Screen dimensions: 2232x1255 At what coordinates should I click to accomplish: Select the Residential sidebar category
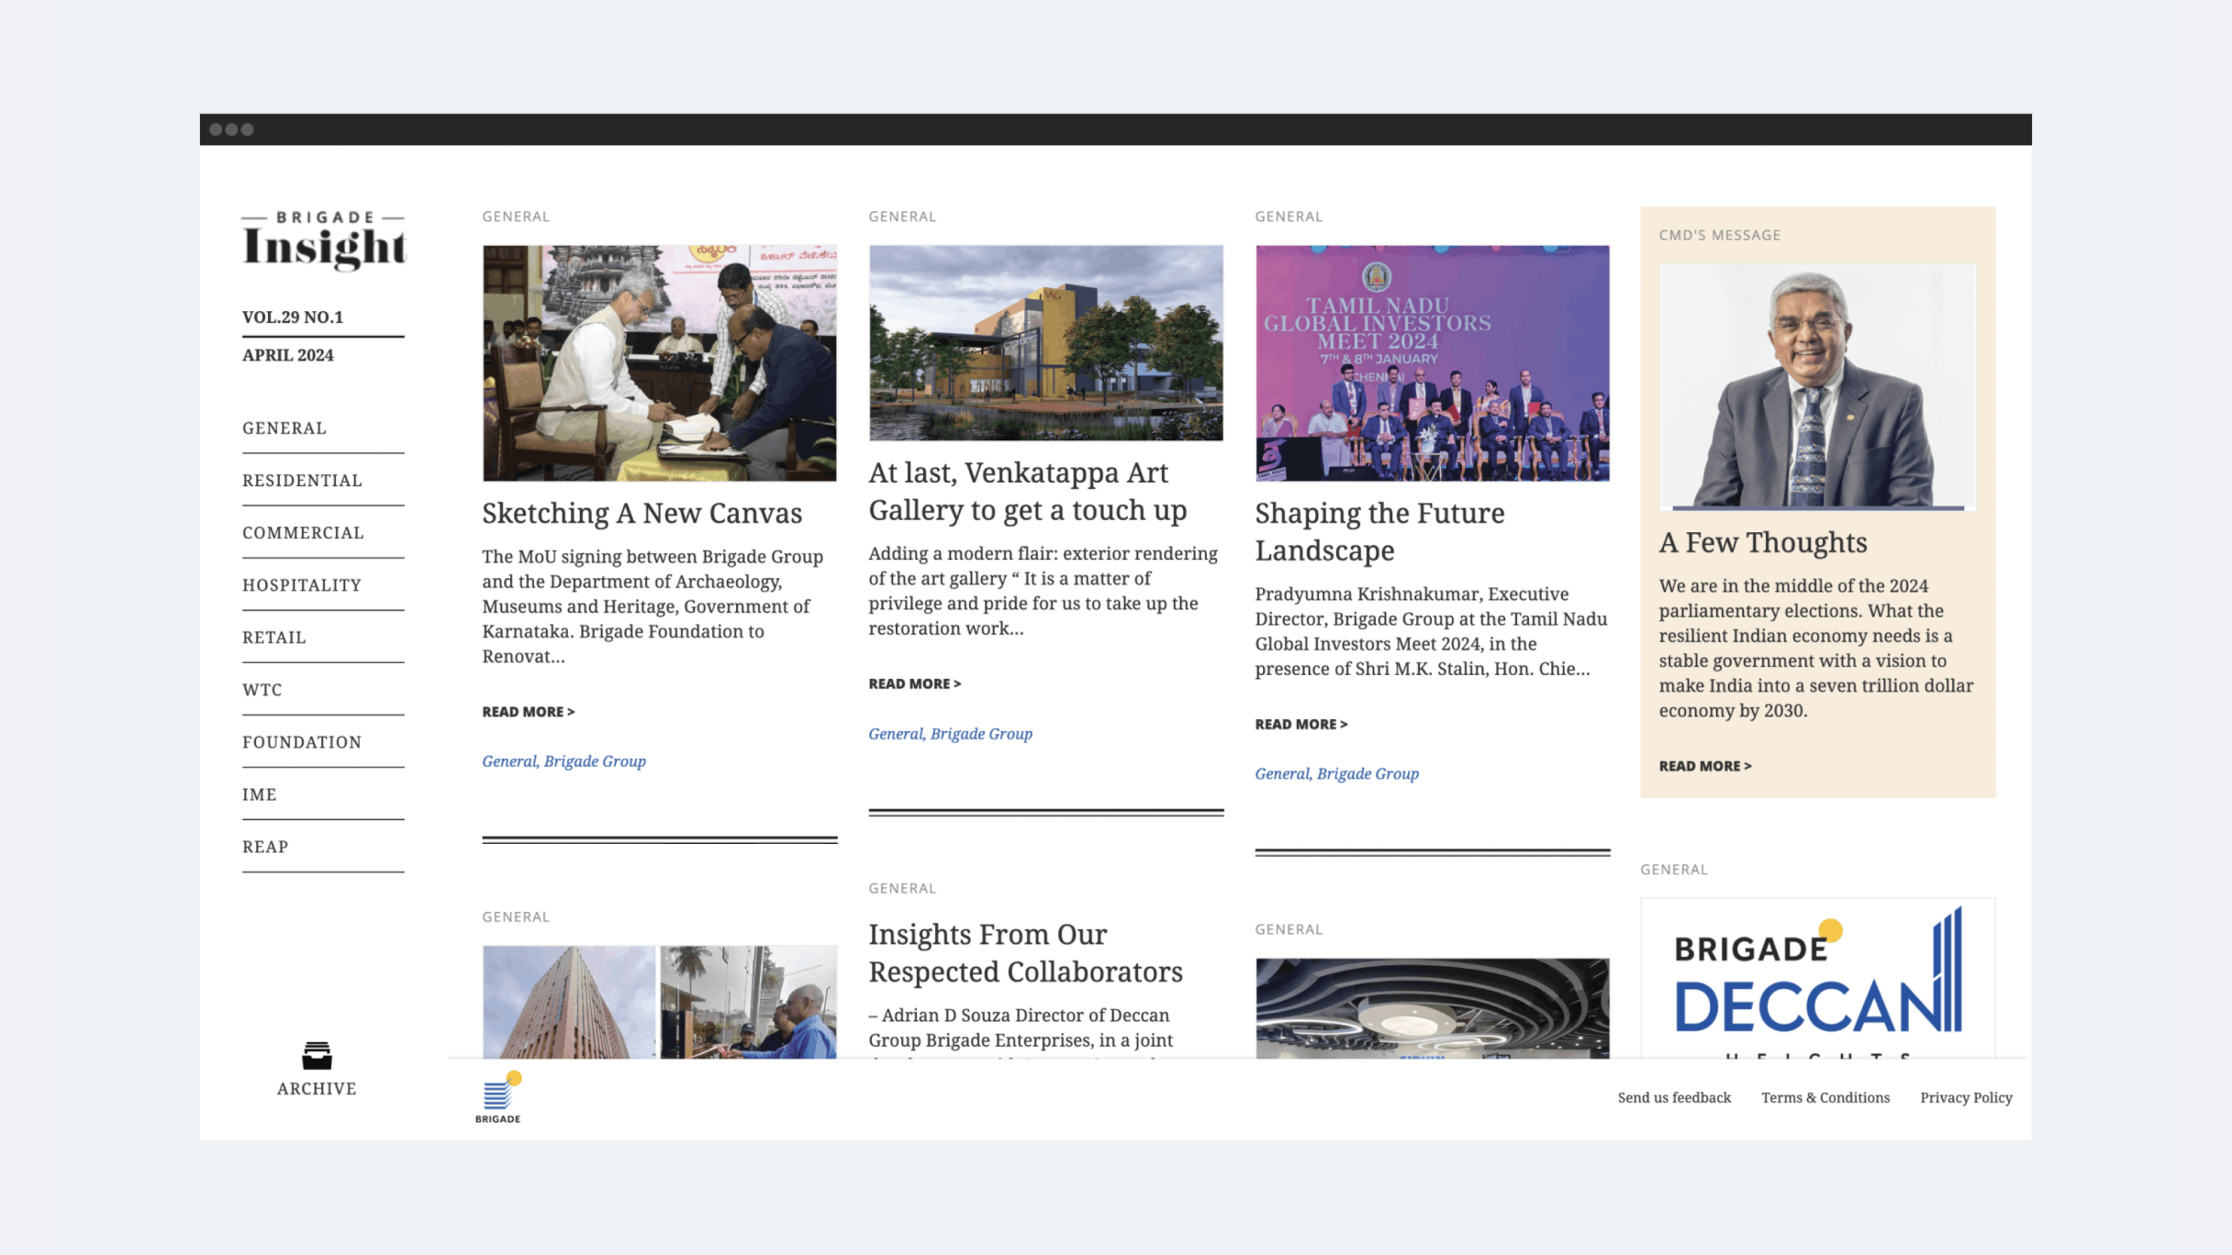click(302, 480)
